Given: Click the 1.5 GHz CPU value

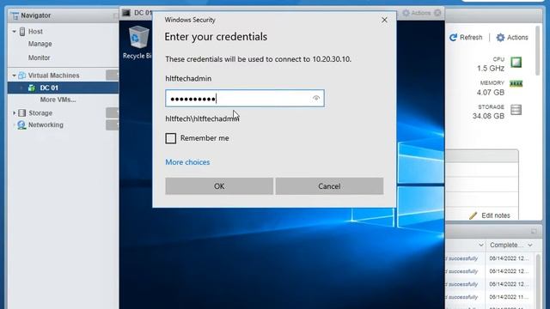Looking at the screenshot, I should (491, 69).
